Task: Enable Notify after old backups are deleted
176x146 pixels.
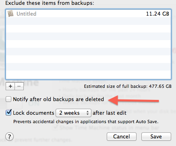Action: click(x=8, y=99)
